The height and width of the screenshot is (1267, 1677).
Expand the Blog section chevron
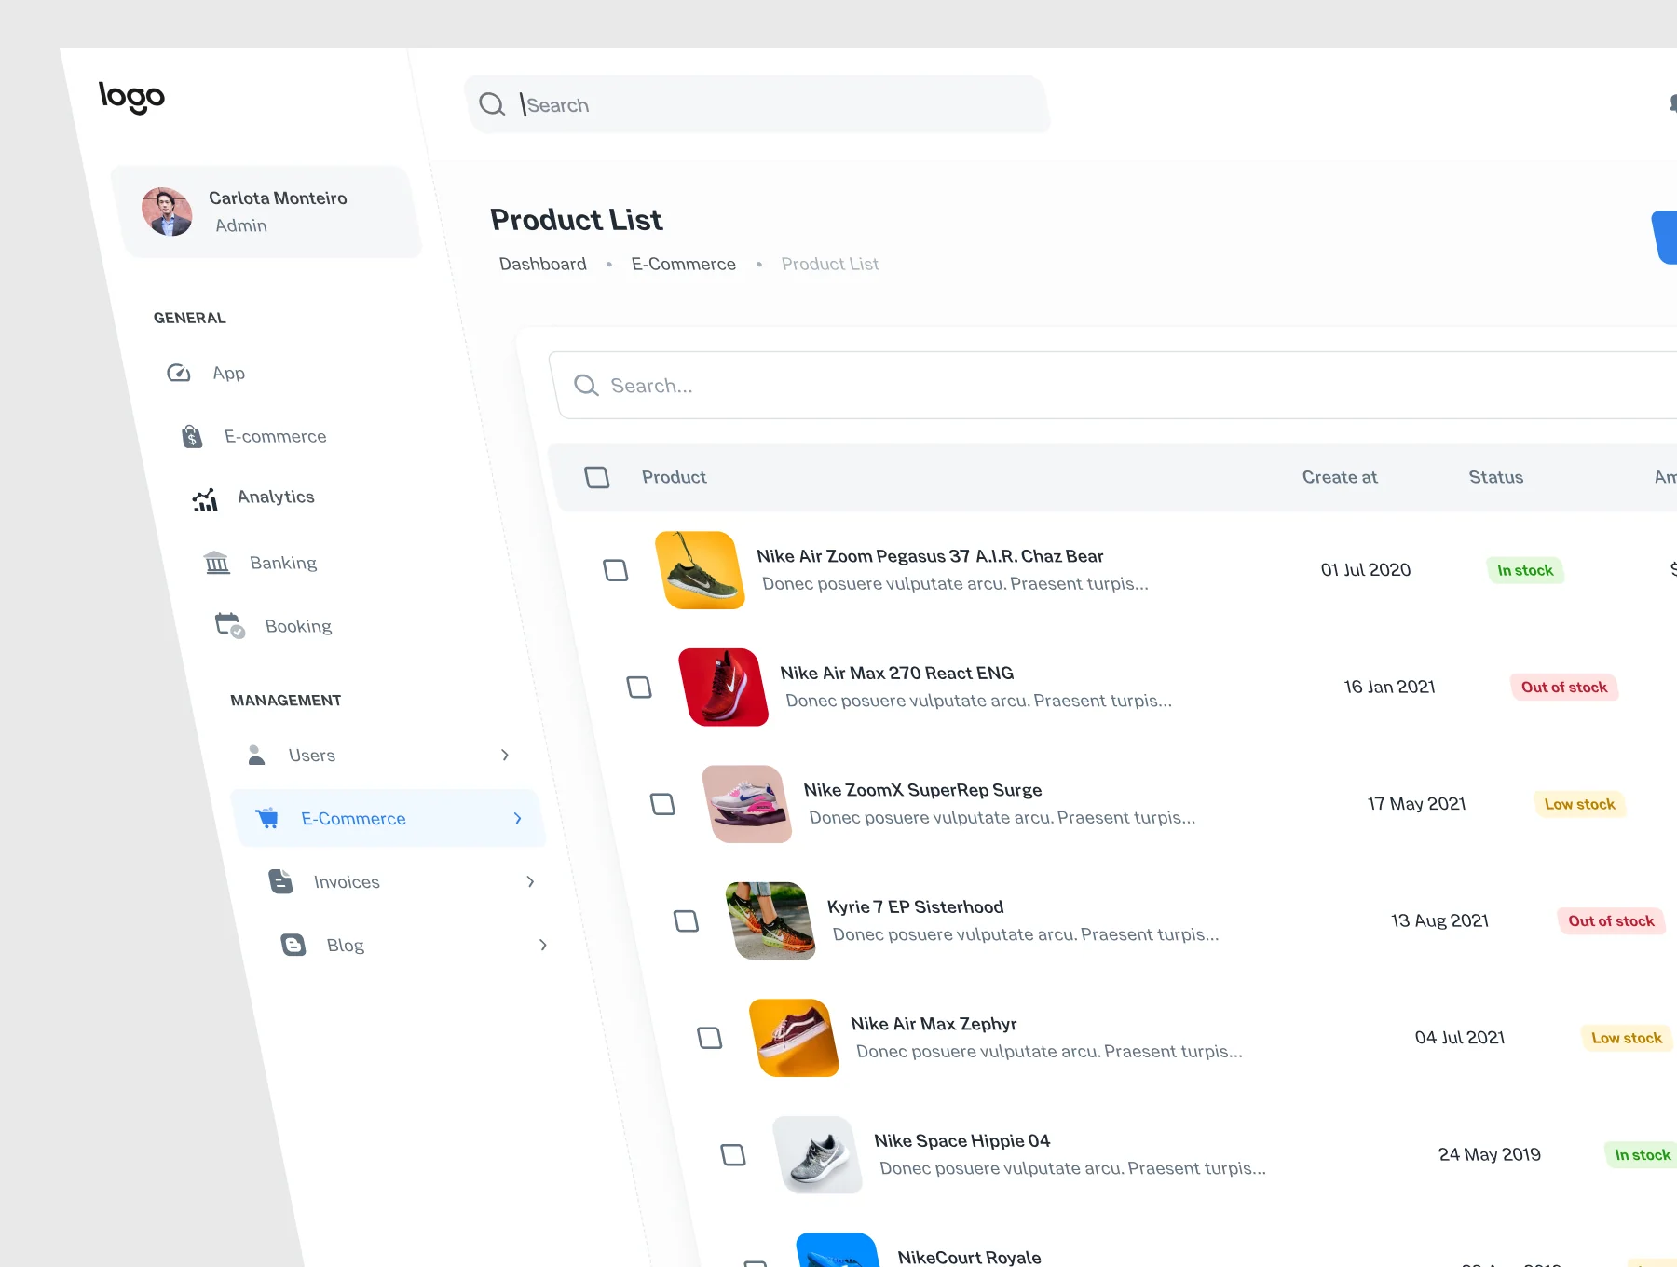[543, 945]
